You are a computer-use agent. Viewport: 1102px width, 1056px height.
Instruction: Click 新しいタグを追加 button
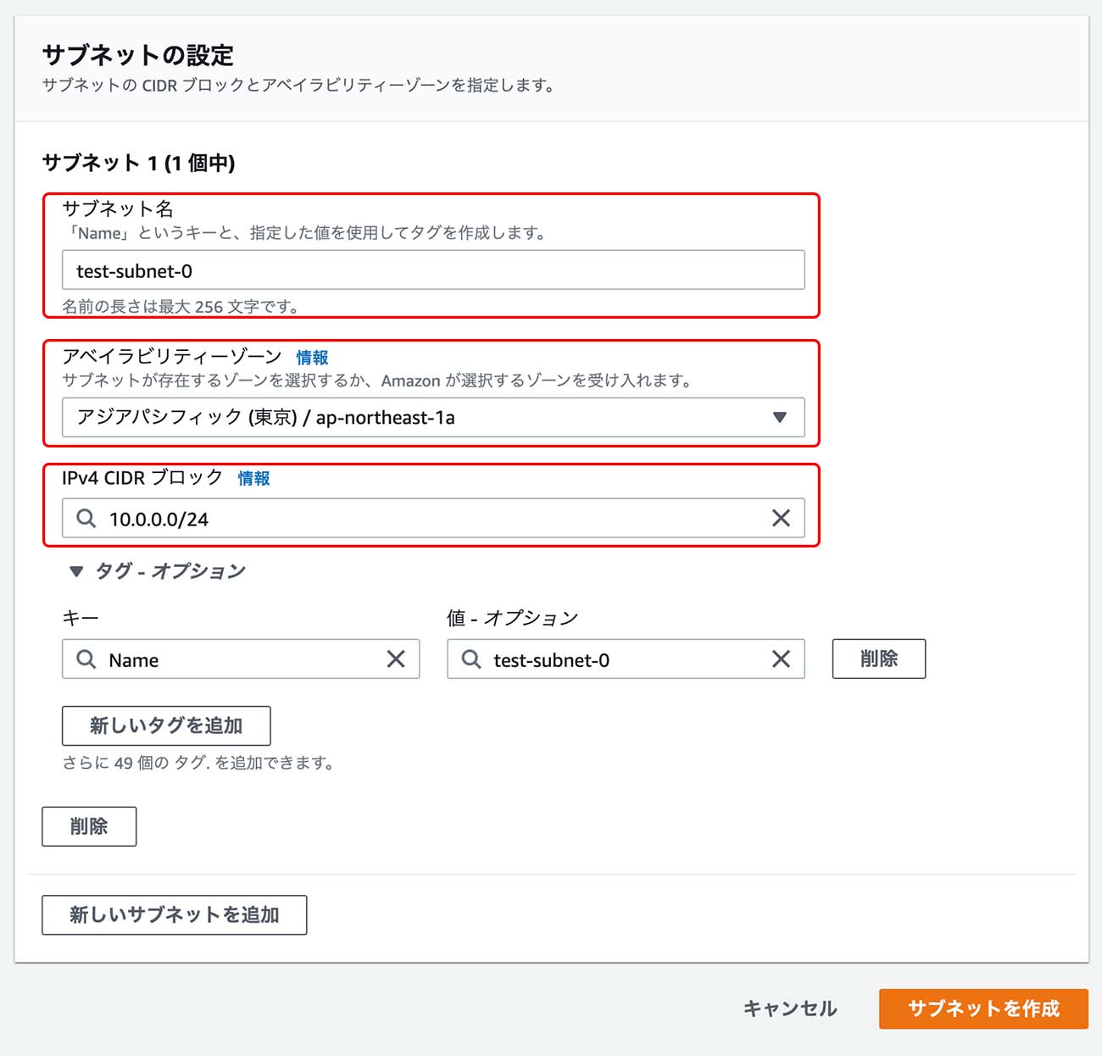(x=166, y=725)
